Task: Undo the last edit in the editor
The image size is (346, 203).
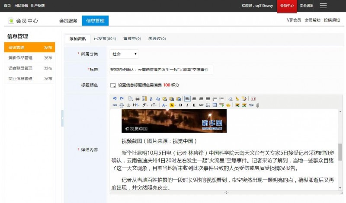Action: (115, 98)
